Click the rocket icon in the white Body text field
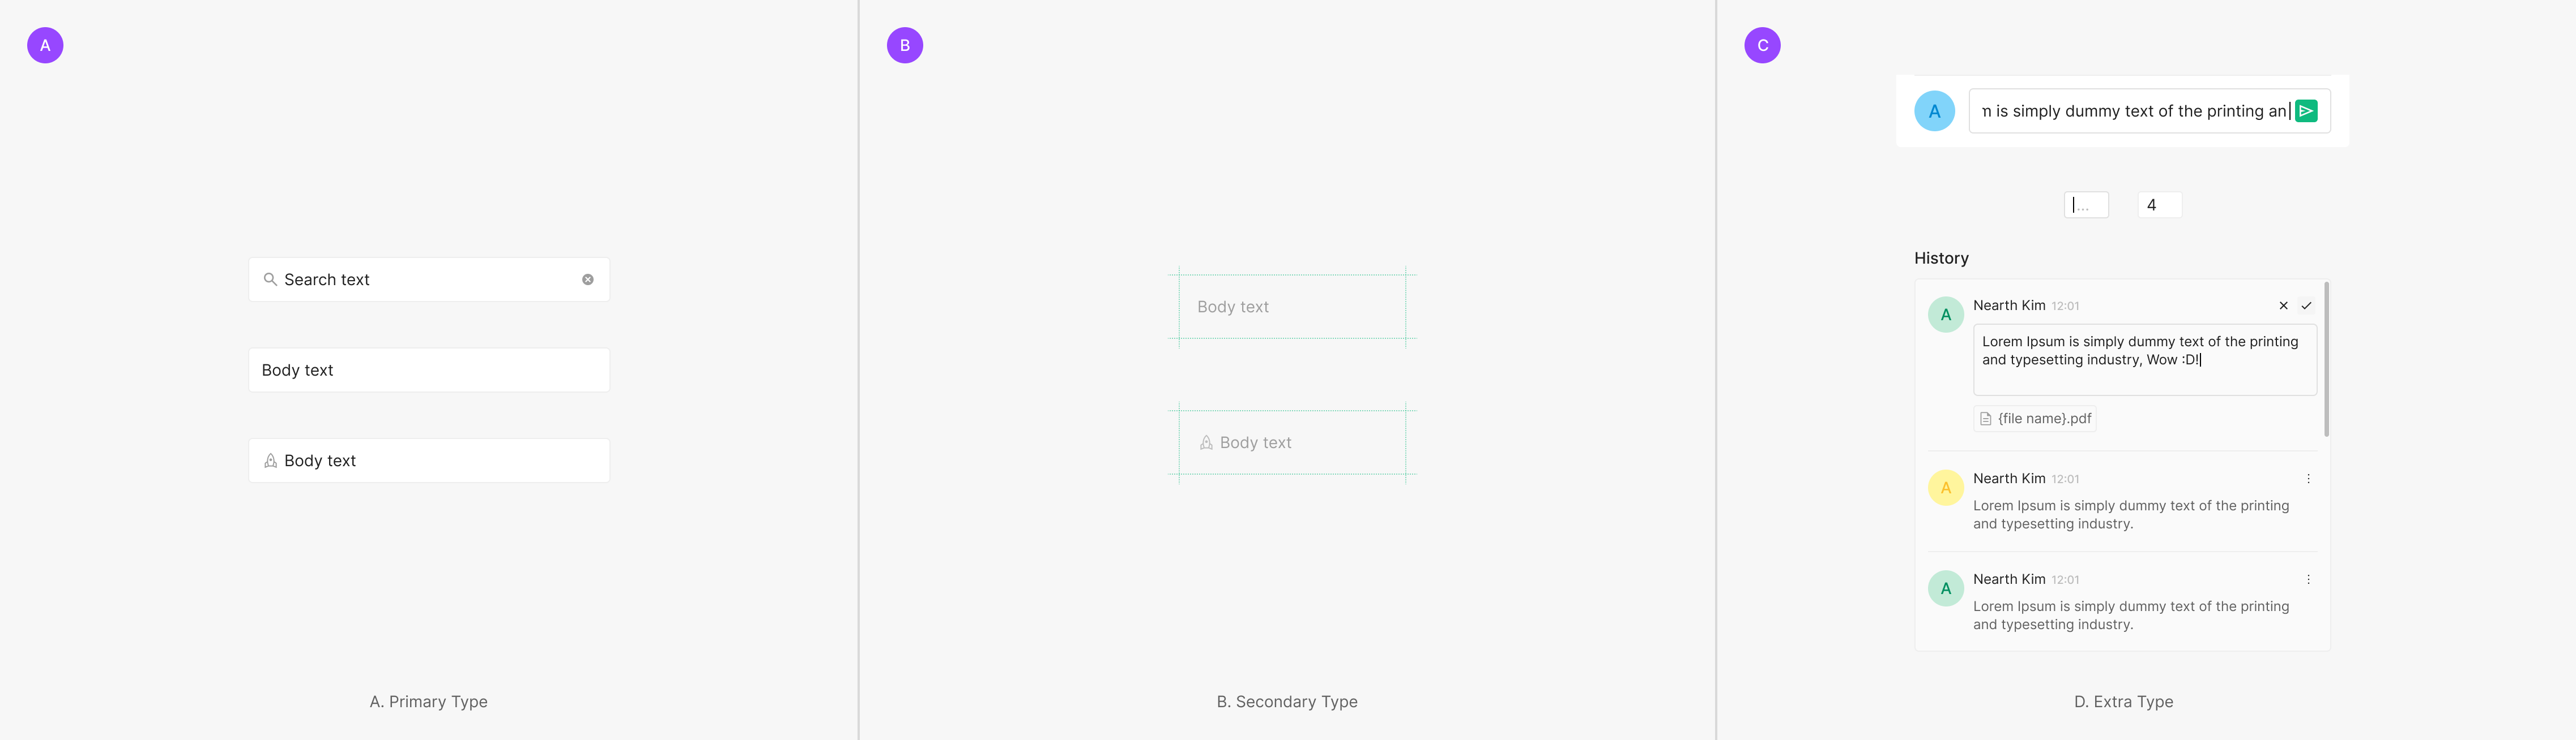This screenshot has width=2576, height=740. click(270, 461)
